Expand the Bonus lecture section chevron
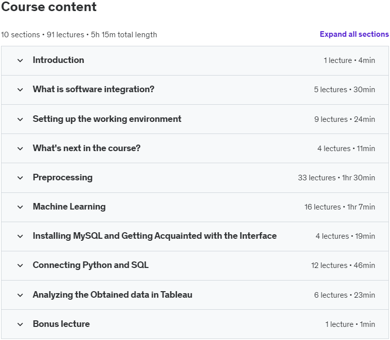The width and height of the screenshot is (390, 340). pyautogui.click(x=20, y=324)
